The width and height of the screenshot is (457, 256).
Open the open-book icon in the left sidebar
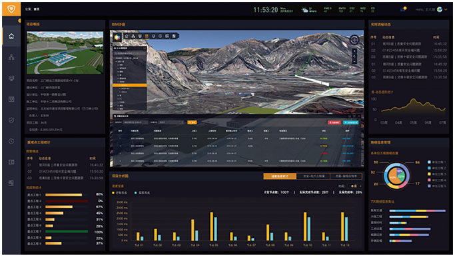tap(11, 162)
